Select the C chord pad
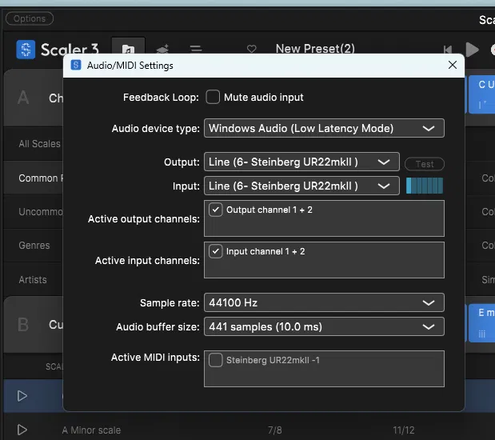This screenshot has width=495, height=440. coord(481,94)
